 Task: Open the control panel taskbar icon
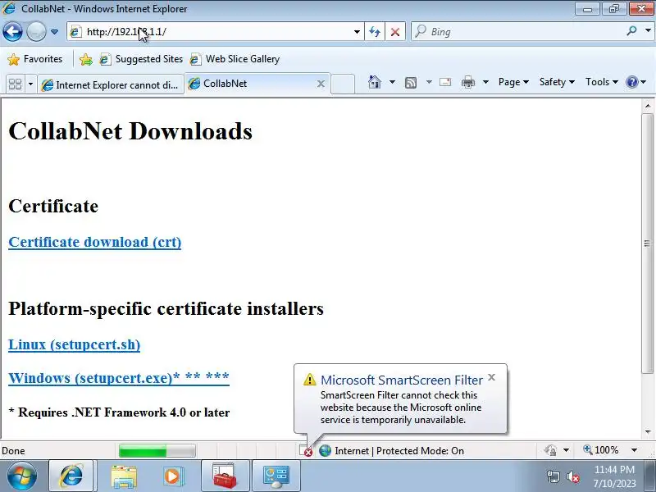276,476
